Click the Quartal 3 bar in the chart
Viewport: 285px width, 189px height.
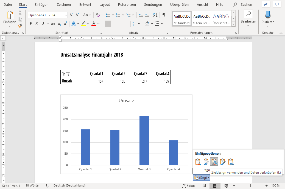pyautogui.click(x=144, y=140)
